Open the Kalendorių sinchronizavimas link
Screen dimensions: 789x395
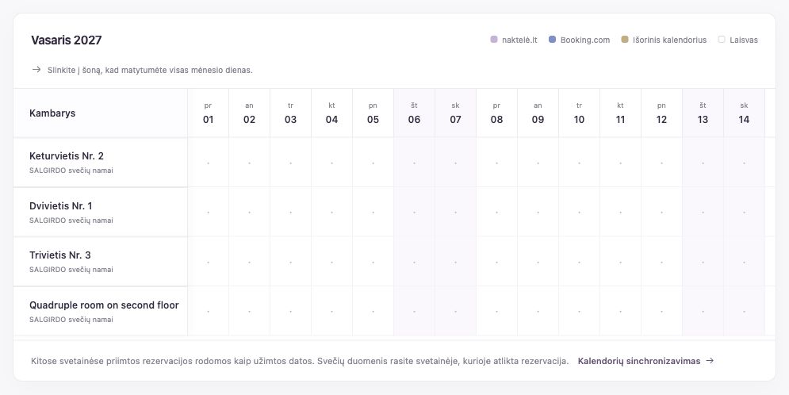click(x=645, y=361)
